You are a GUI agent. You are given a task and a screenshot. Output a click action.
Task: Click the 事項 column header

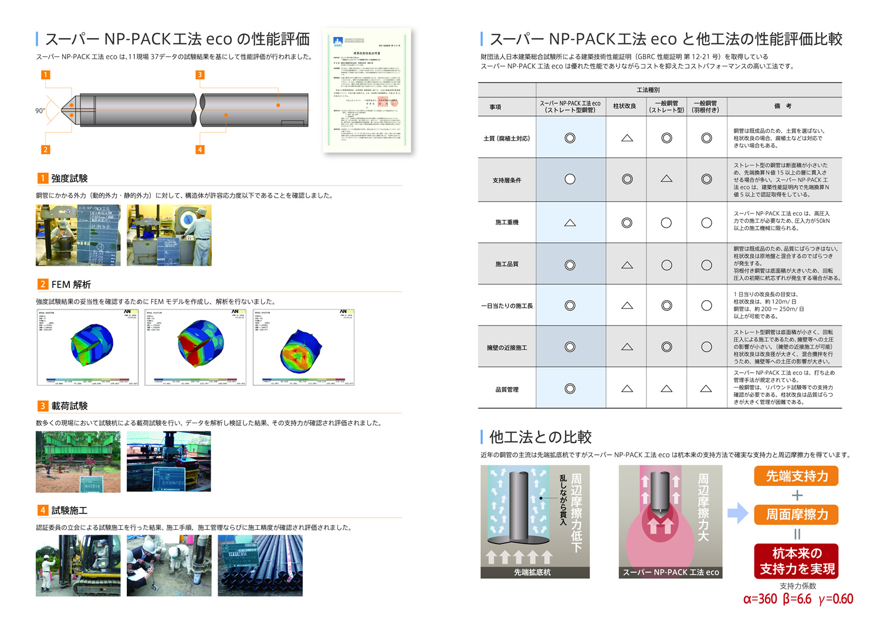[x=496, y=107]
